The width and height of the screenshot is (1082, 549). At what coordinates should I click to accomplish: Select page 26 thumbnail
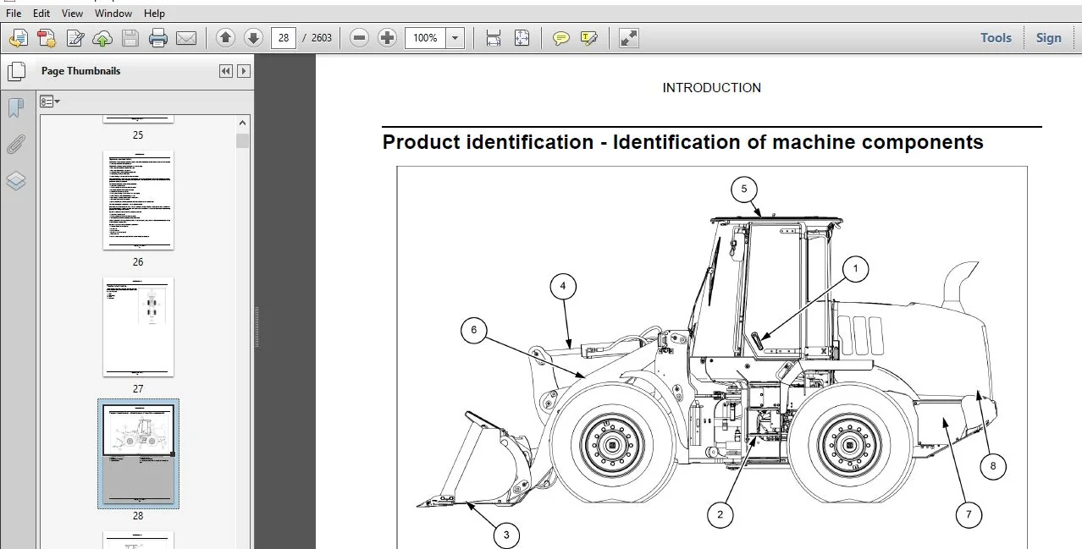pyautogui.click(x=138, y=200)
